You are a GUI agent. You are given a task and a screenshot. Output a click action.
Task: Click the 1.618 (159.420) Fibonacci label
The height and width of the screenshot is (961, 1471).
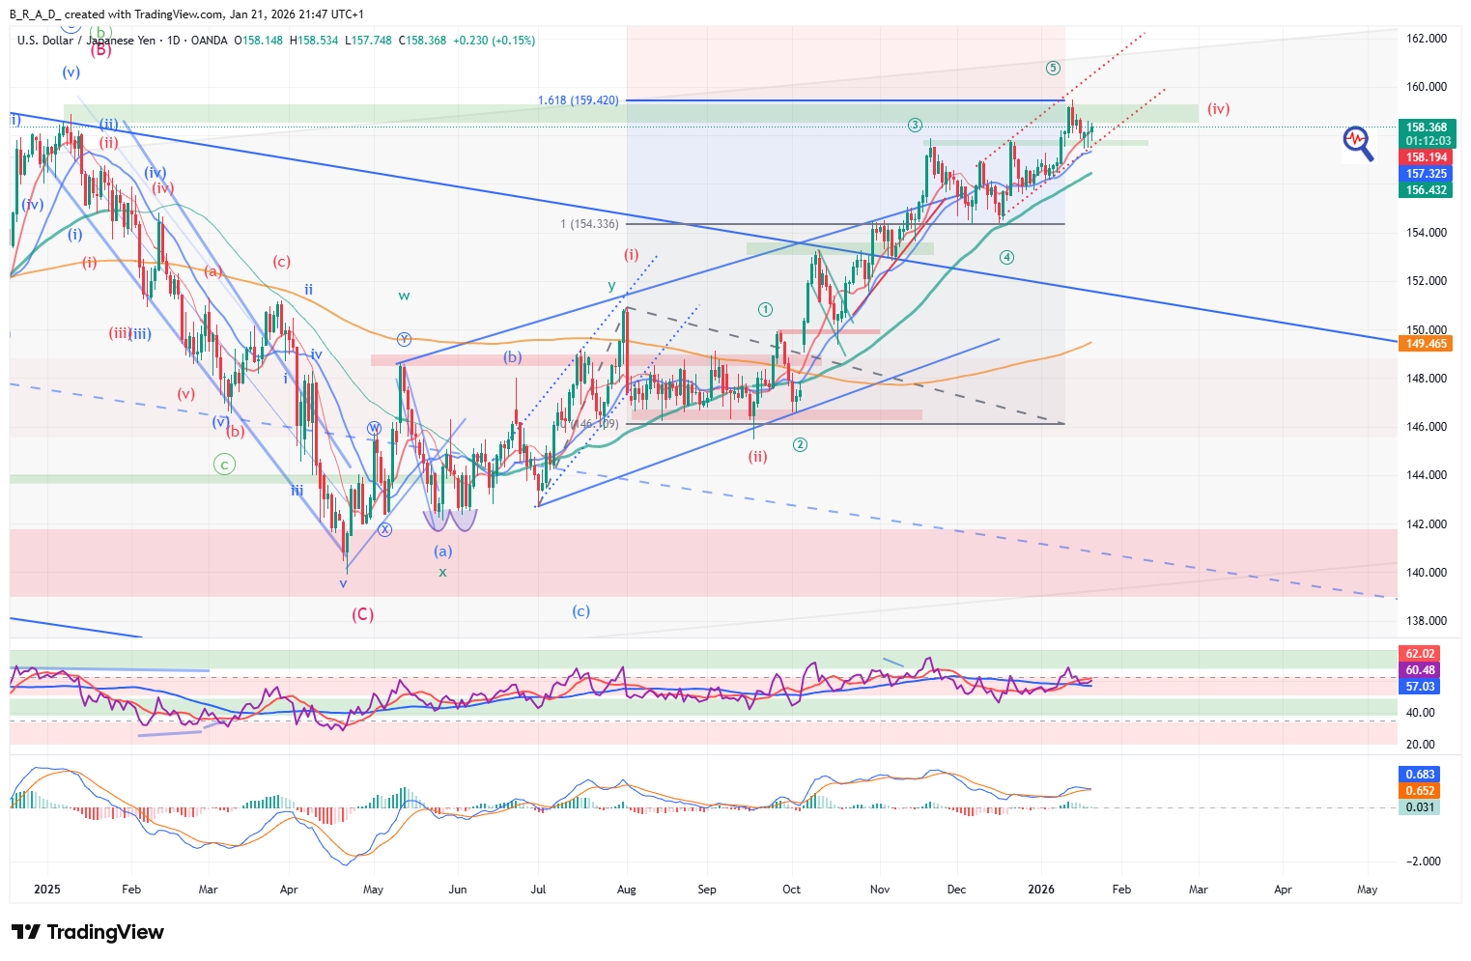click(578, 100)
